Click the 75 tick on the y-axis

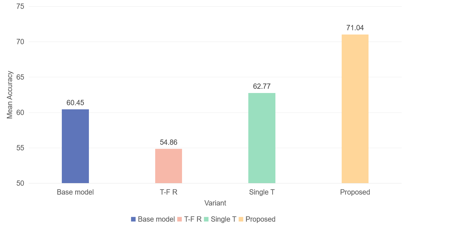pyautogui.click(x=20, y=6)
